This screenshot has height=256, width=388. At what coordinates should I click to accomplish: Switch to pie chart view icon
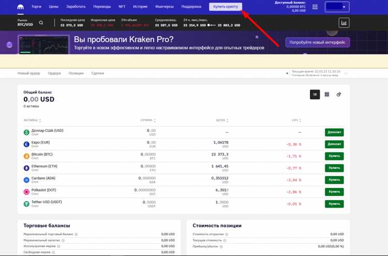[339, 94]
